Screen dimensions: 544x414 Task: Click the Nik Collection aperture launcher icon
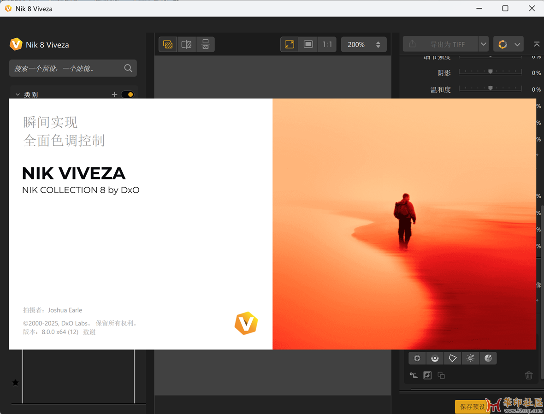(503, 44)
